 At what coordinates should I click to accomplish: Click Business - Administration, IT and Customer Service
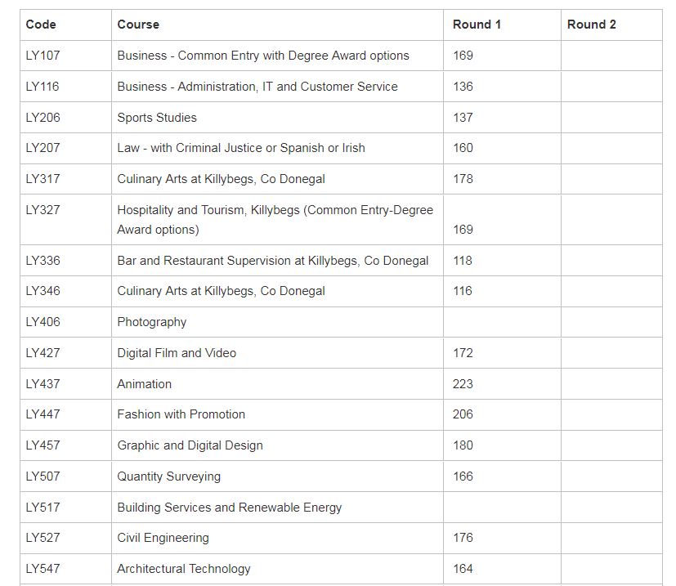pyautogui.click(x=257, y=87)
